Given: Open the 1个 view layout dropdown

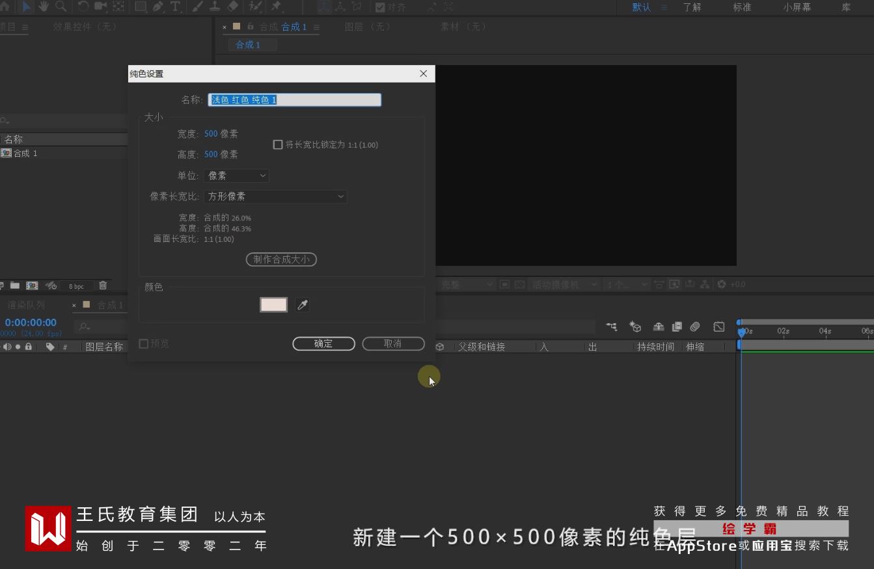Looking at the screenshot, I should (x=627, y=284).
